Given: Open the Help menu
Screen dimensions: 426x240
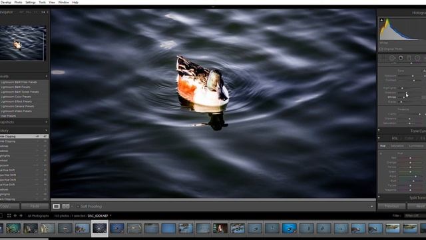Looking at the screenshot, I should [75, 2].
